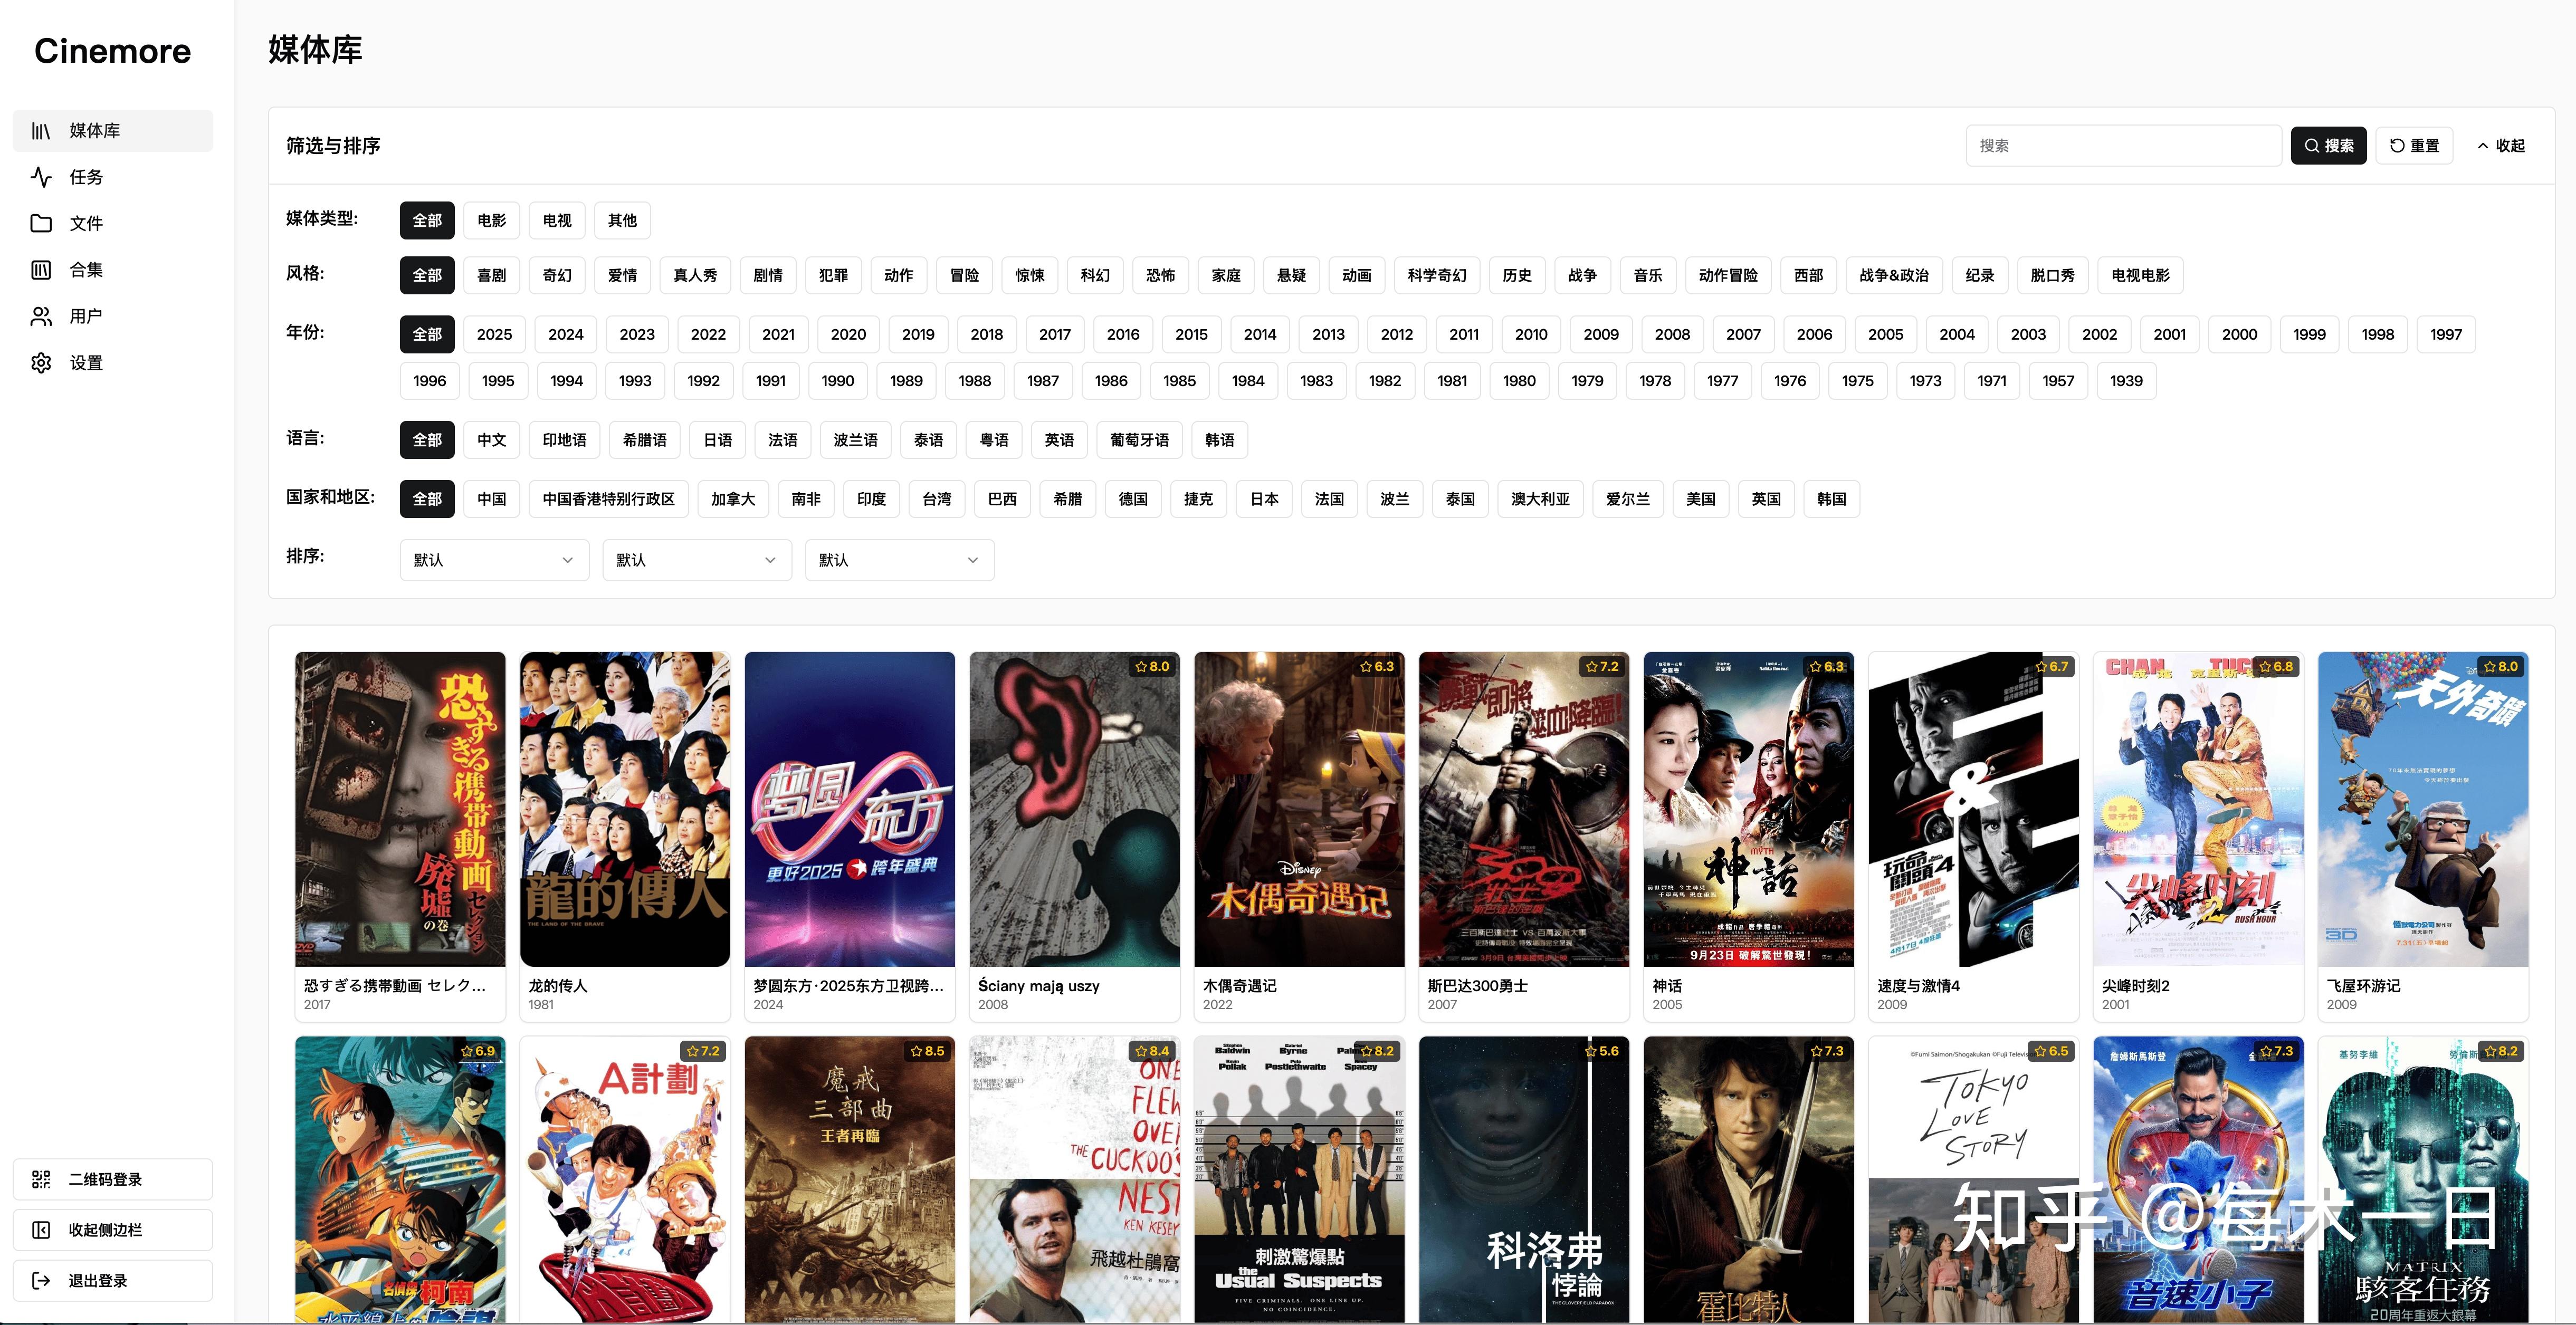Viewport: 2576px width, 1325px height.
Task: Switch media type to 电视
Action: [x=556, y=220]
